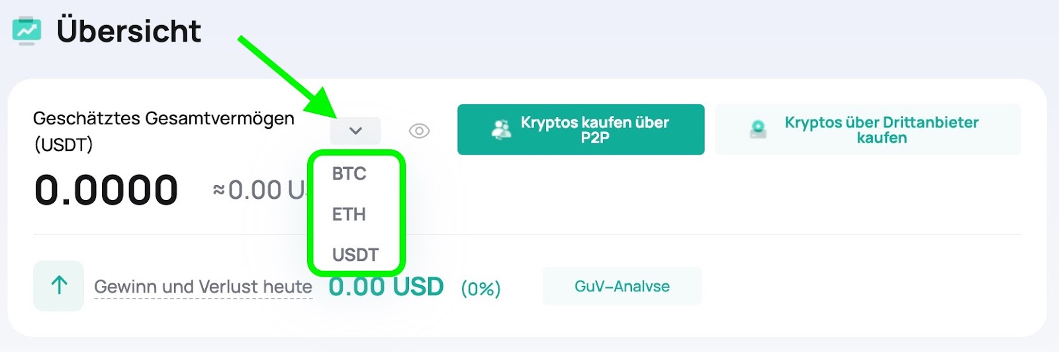1059x352 pixels.
Task: Click the P2P people icon
Action: coord(501,129)
